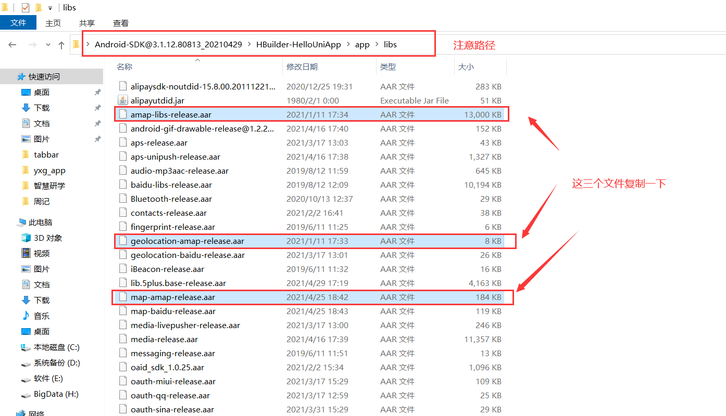Switch to the 共享 ribbon tab
This screenshot has height=416, width=726.
87,23
